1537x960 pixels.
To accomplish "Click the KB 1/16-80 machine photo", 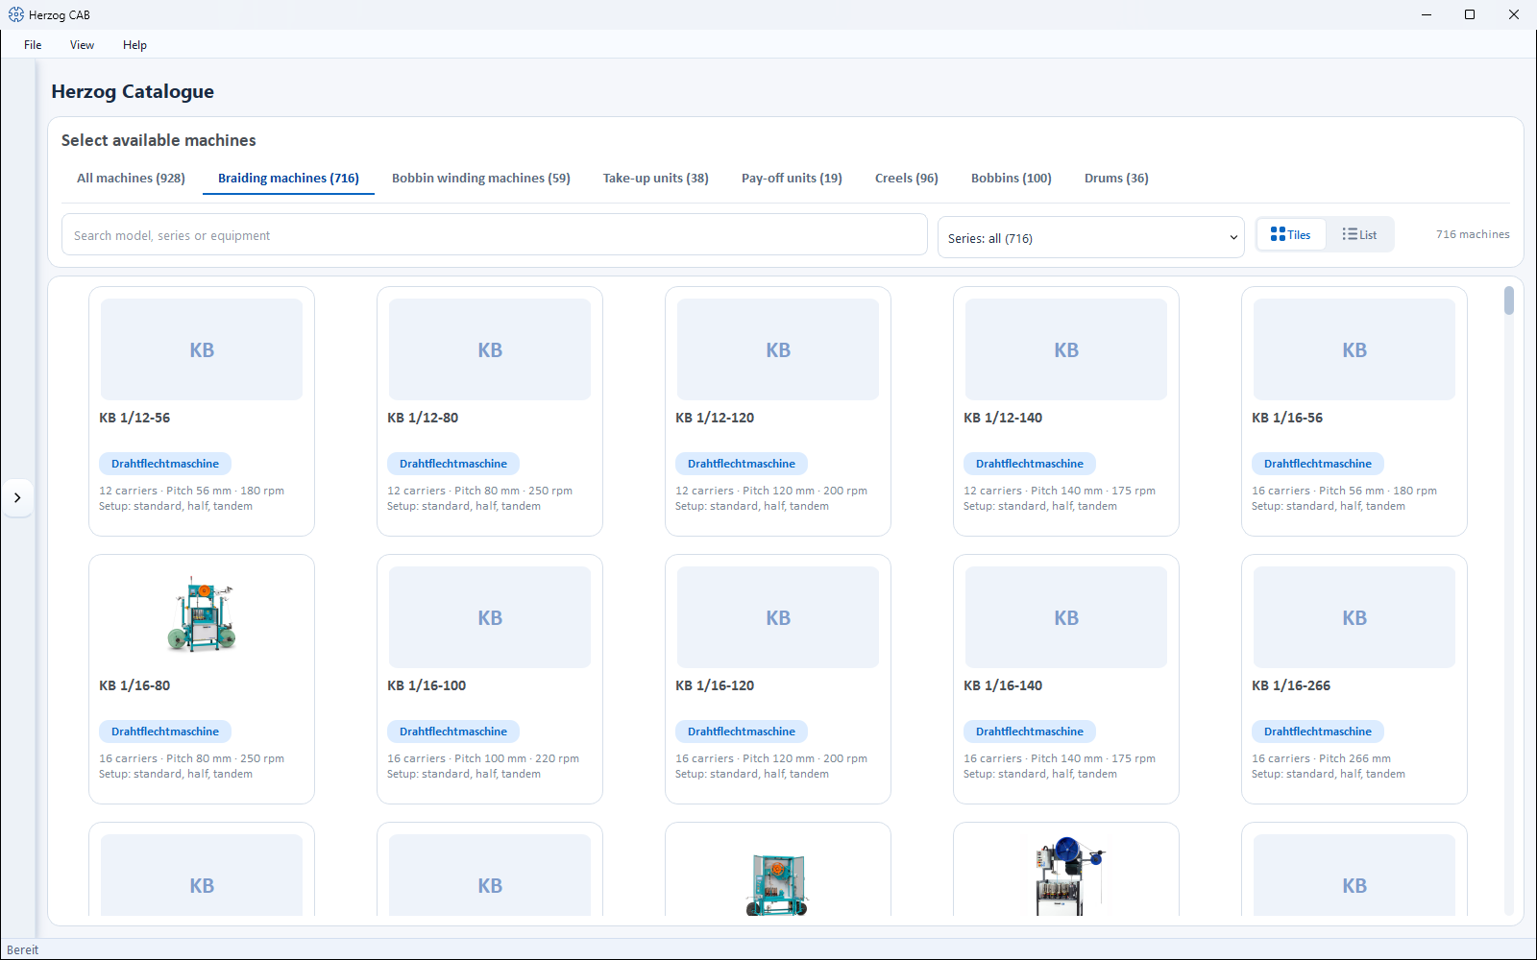I will [x=202, y=615].
